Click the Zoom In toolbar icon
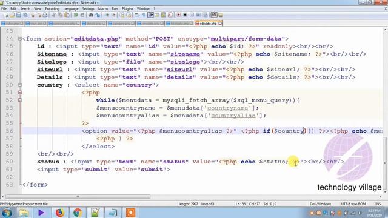Viewport: 388px width, 218px height. point(107,15)
